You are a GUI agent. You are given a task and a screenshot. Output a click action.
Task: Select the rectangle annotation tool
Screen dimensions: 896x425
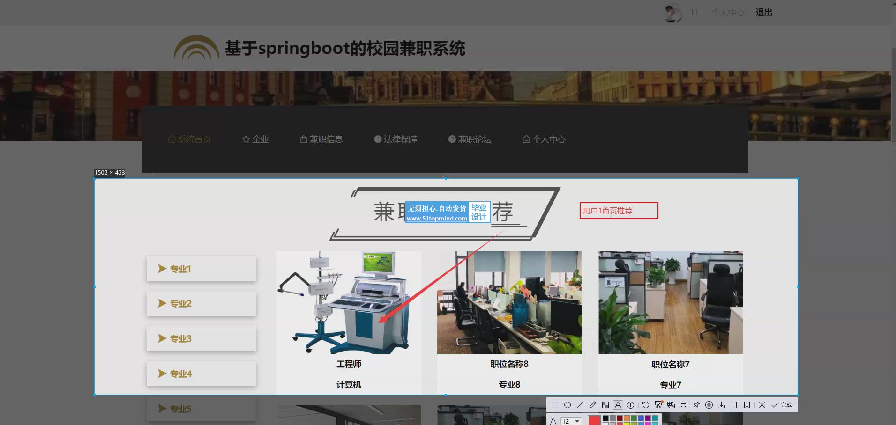(x=555, y=405)
